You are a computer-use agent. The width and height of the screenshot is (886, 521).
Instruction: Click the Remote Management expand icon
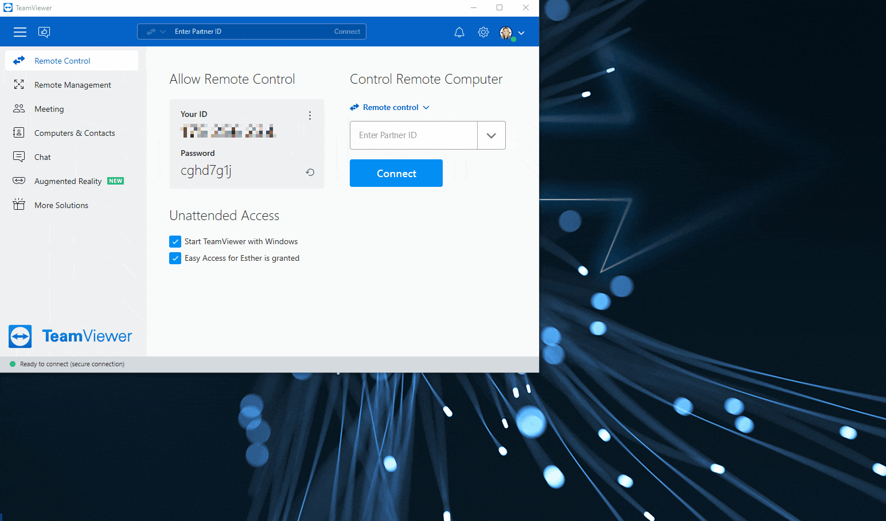tap(19, 84)
